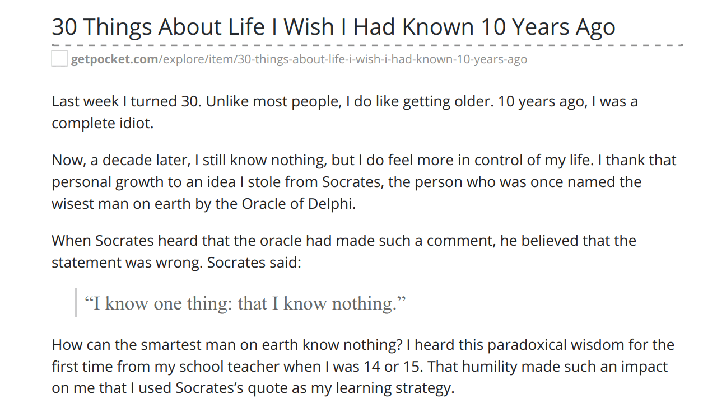Click the paragraph starting "Last week I turned 30"
Viewport: 717px width, 403px height.
[x=344, y=112]
